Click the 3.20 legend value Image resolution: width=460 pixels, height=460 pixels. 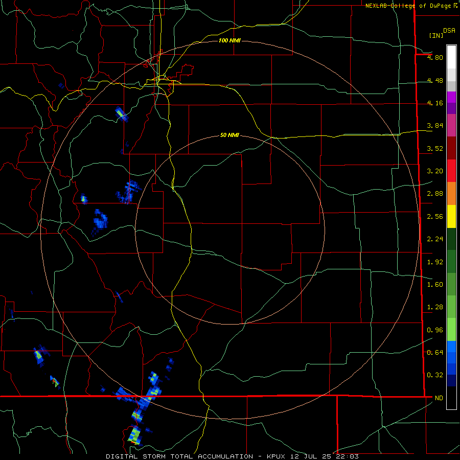pyautogui.click(x=435, y=171)
